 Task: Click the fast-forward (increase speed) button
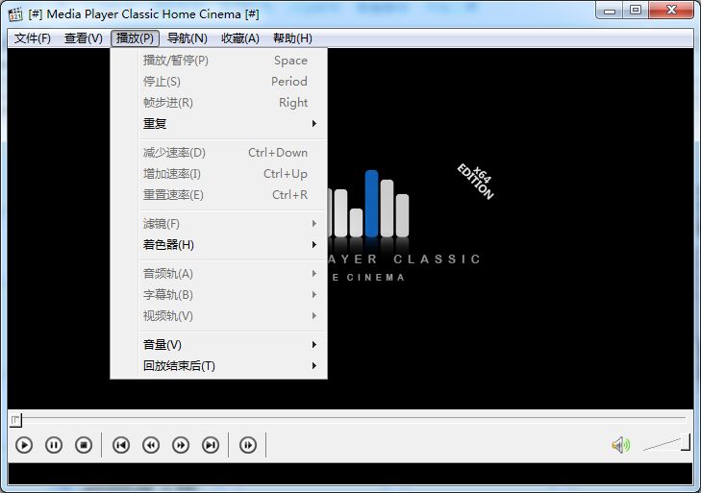181,445
